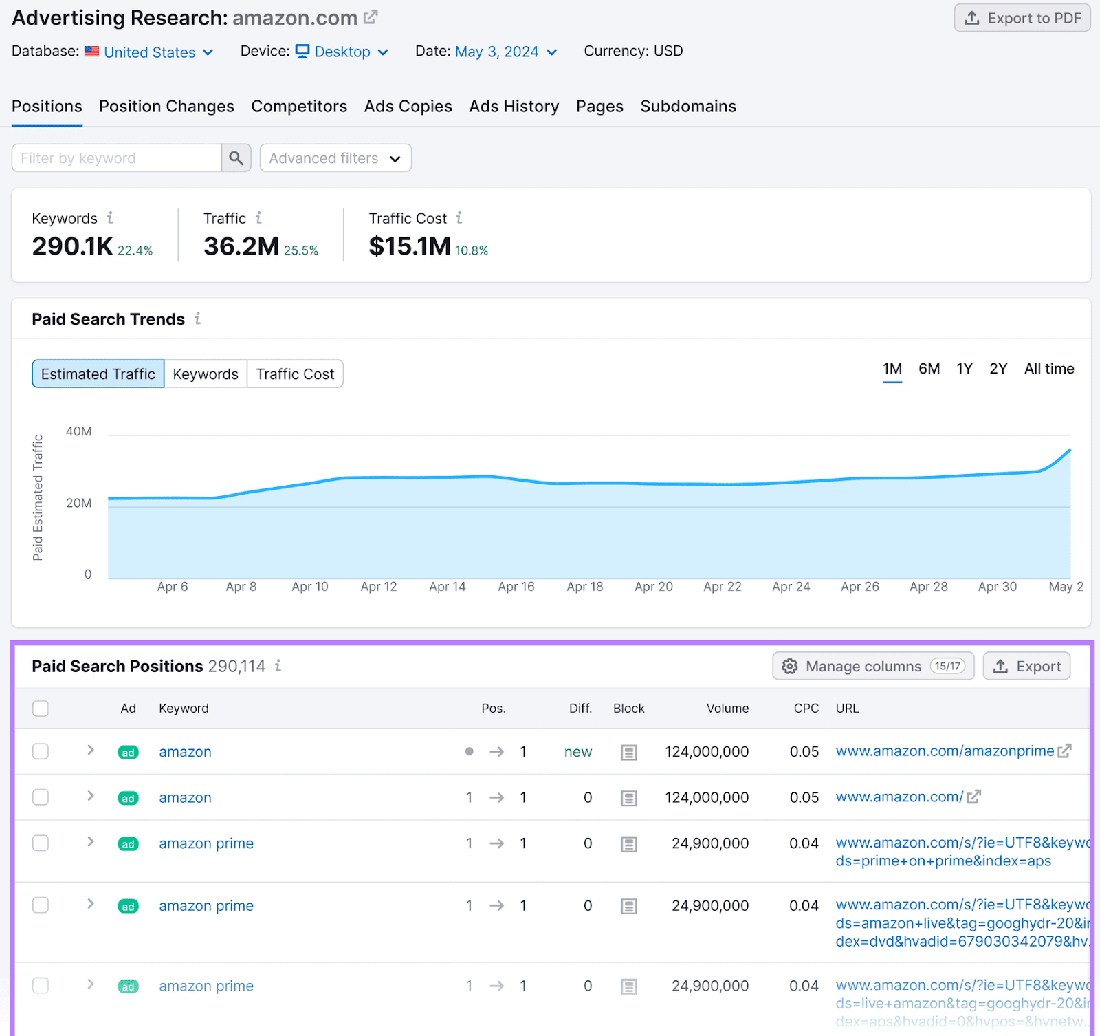Select the checkbox on the first amazon row
This screenshot has width=1100, height=1036.
tap(40, 752)
